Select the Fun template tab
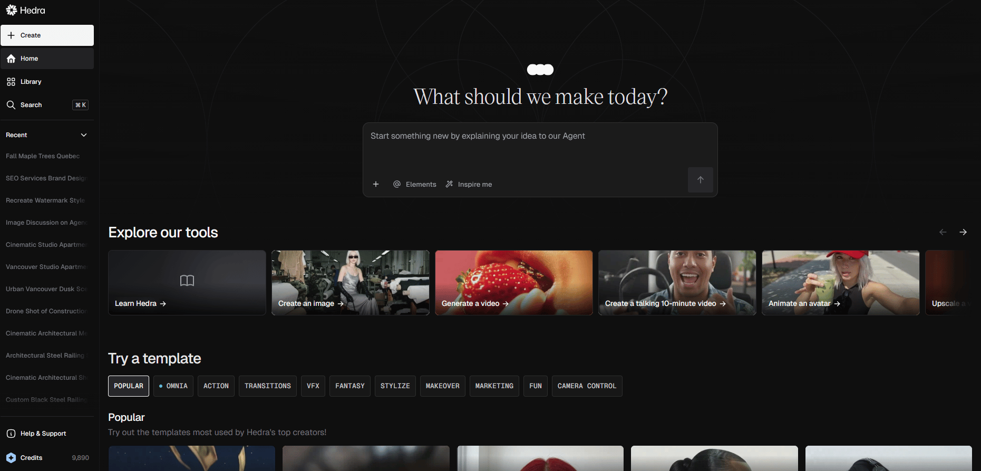The height and width of the screenshot is (471, 981). (x=536, y=386)
